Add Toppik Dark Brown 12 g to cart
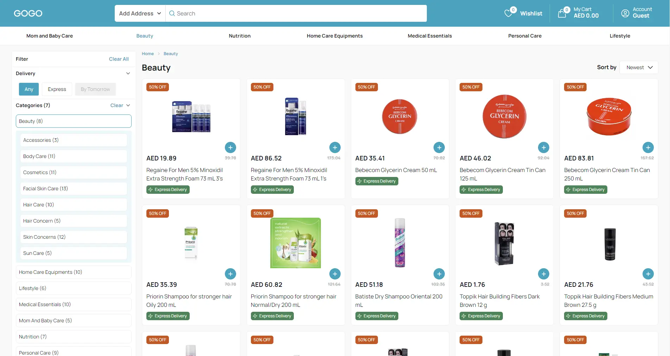The width and height of the screenshot is (670, 356). click(x=544, y=274)
